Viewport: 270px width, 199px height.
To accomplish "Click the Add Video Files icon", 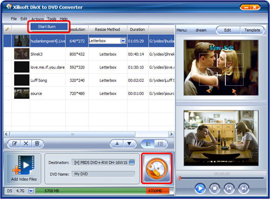I will click(24, 169).
